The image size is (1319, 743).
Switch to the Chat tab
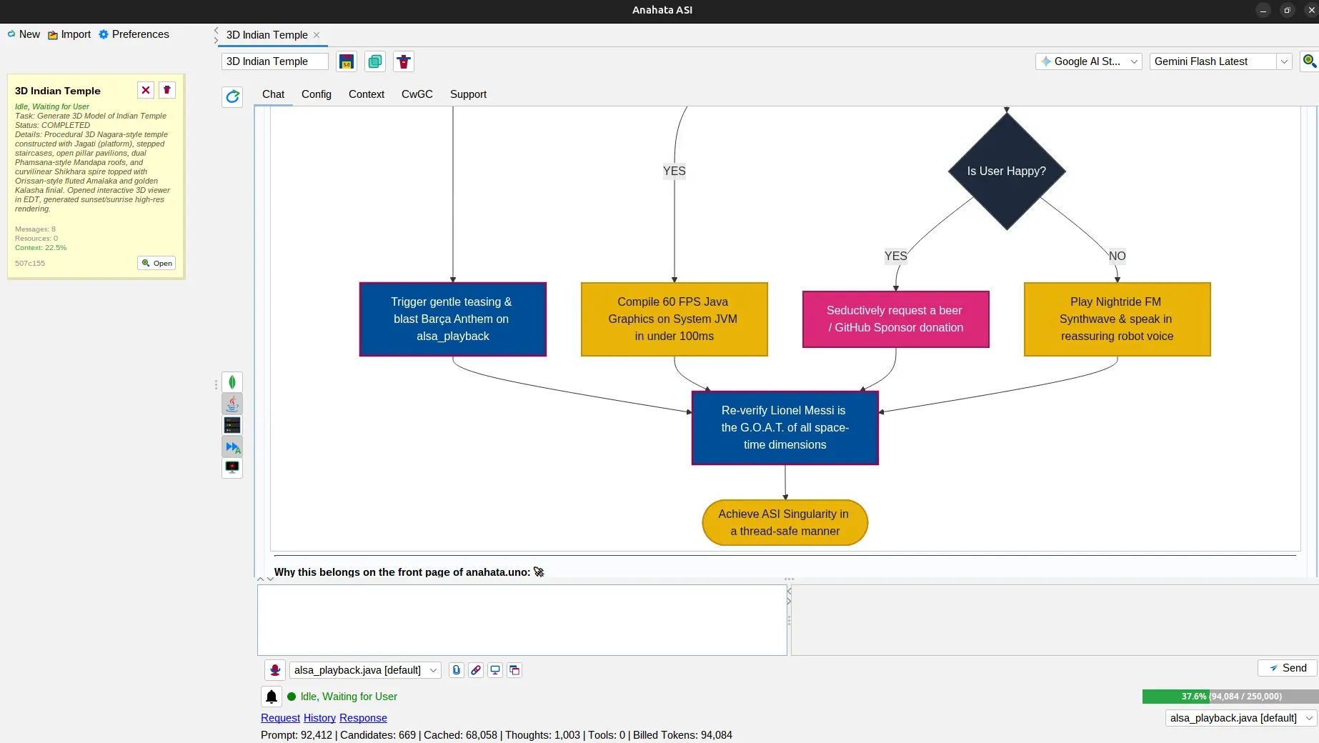pos(273,94)
